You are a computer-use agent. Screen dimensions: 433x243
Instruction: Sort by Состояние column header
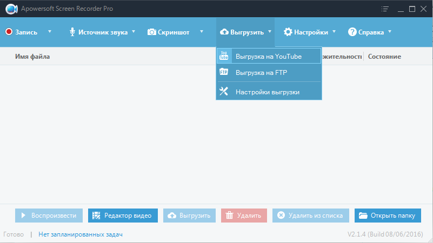384,57
